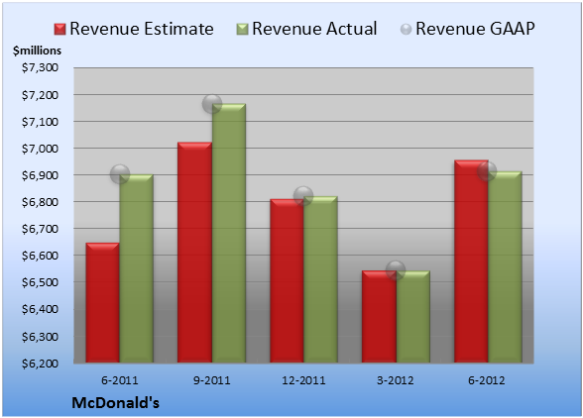This screenshot has height=418, width=583.
Task: Click the '$7,300' axis value
Action: pos(40,67)
